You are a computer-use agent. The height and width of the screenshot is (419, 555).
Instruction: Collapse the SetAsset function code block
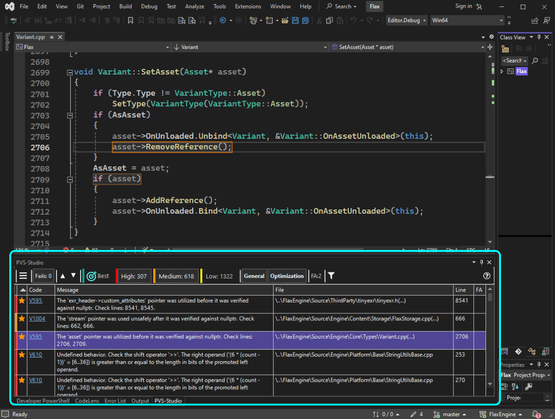[x=69, y=72]
